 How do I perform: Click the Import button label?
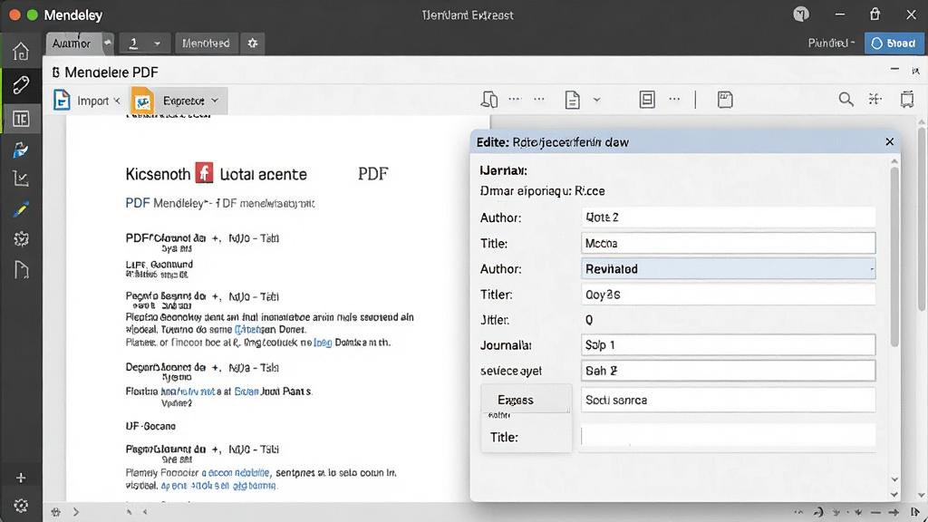(x=93, y=101)
